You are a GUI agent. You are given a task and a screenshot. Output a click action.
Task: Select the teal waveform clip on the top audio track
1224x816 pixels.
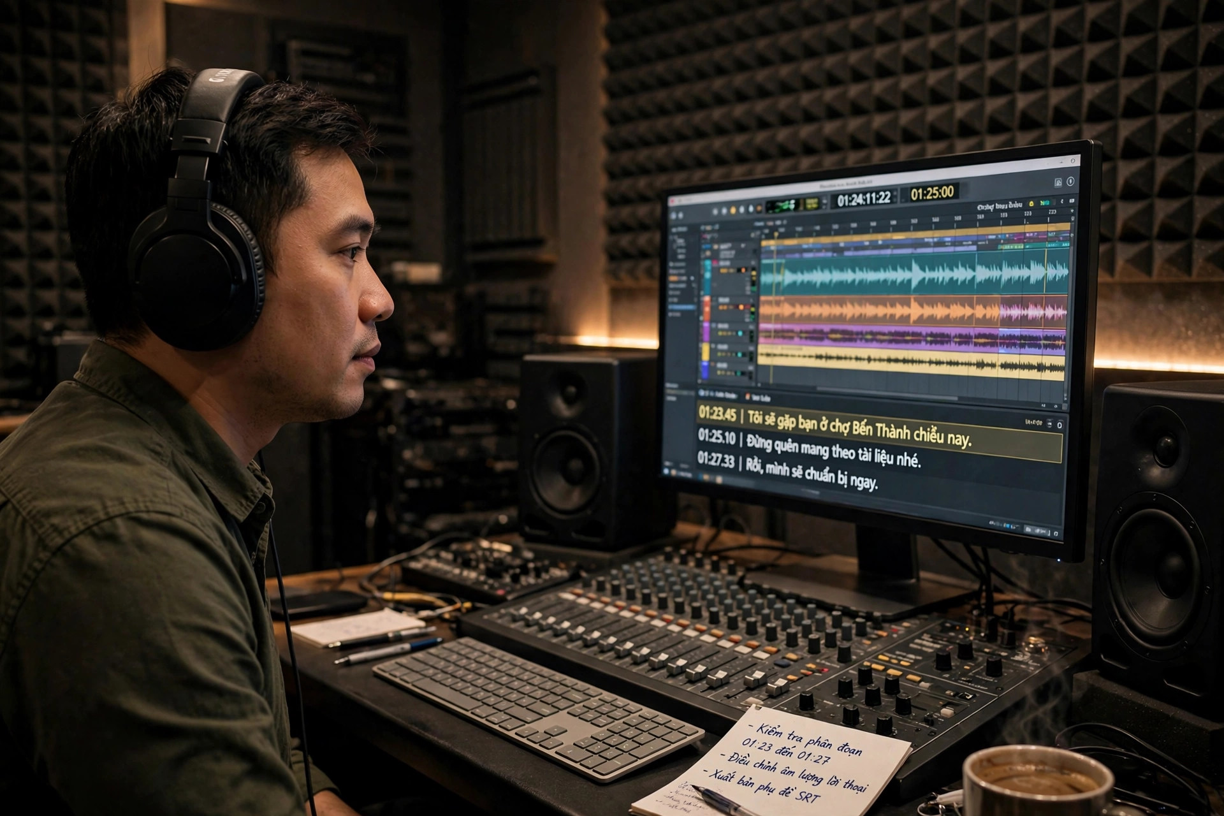click(915, 273)
